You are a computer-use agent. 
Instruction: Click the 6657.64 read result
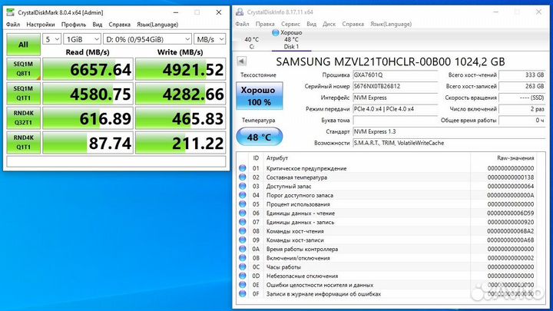[88, 69]
